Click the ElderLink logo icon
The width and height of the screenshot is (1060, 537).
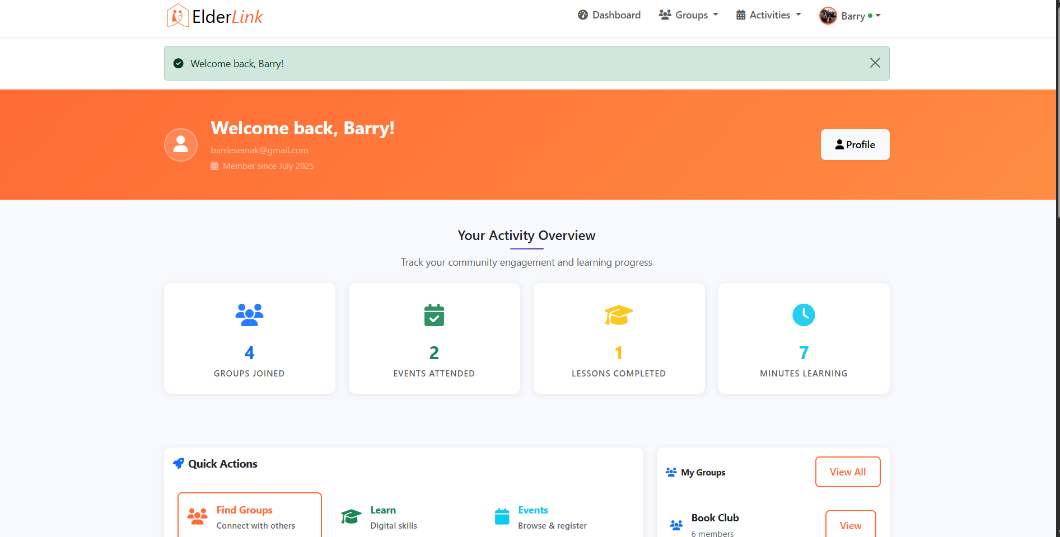(x=178, y=15)
